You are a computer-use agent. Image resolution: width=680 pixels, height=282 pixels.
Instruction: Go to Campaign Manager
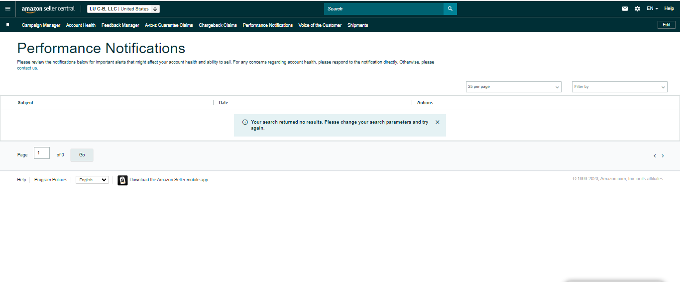(41, 25)
